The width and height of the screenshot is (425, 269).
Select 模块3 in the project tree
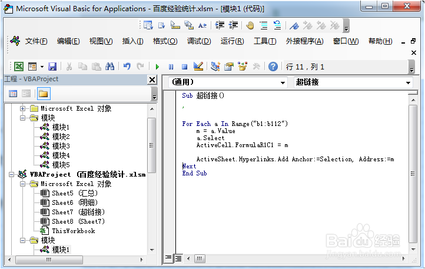(x=61, y=146)
